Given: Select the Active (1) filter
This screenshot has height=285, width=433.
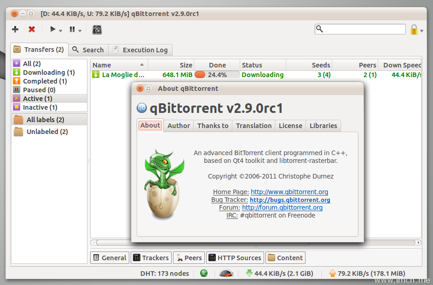Looking at the screenshot, I should (49, 99).
